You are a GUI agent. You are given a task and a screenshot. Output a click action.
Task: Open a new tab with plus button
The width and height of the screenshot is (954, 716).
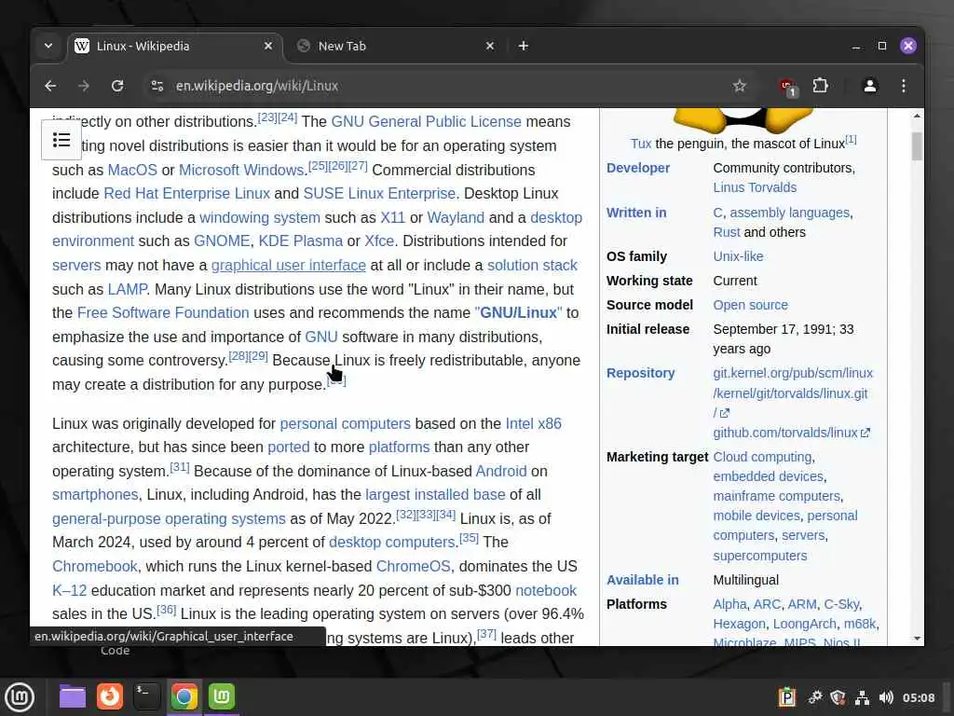[x=524, y=46]
